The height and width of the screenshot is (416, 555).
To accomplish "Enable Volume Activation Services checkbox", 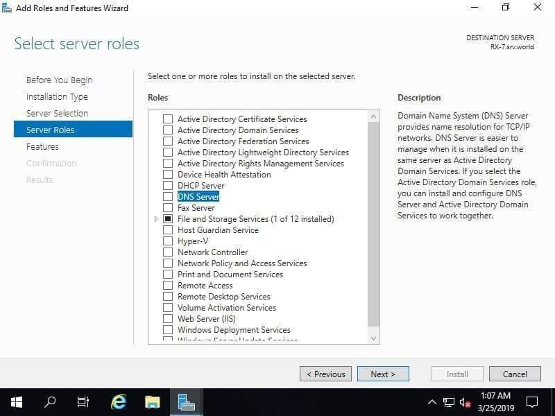I will (168, 307).
